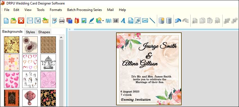
Task: Open the card properties page icon
Action: [55, 21]
